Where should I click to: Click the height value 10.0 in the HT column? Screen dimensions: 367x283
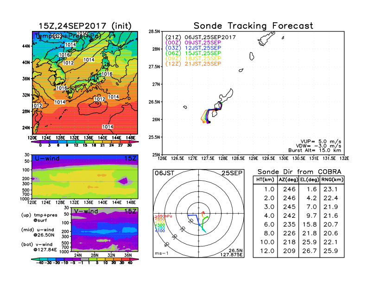pyautogui.click(x=267, y=242)
